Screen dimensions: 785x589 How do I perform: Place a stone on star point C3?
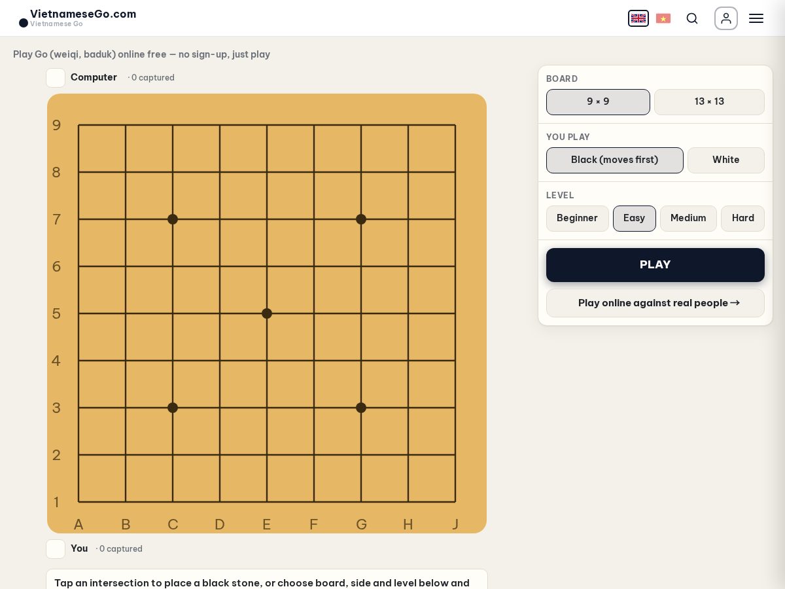coord(173,408)
